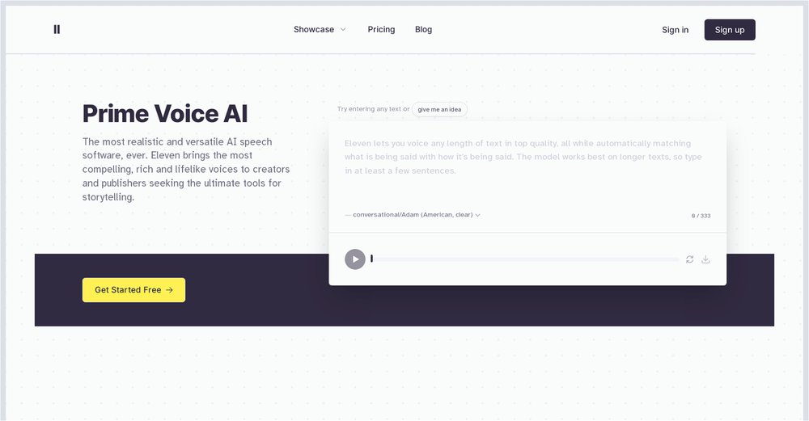Open the Pricing page
Image resolution: width=809 pixels, height=421 pixels.
point(381,29)
